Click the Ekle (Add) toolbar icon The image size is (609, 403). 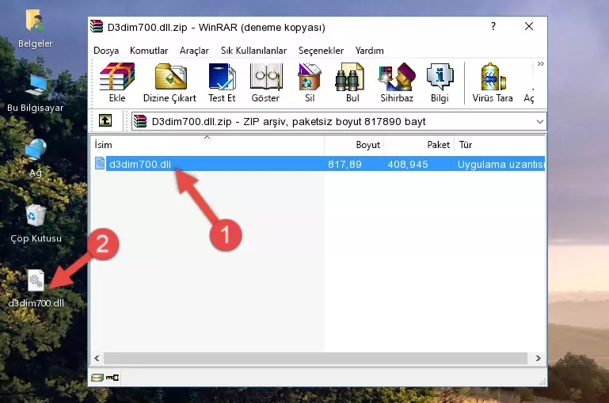pyautogui.click(x=117, y=82)
